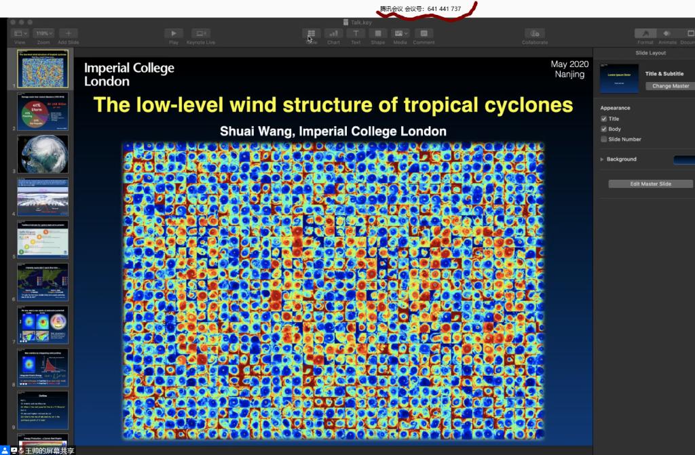Image resolution: width=695 pixels, height=455 pixels.
Task: Click the Background color swatch
Action: [x=684, y=160]
